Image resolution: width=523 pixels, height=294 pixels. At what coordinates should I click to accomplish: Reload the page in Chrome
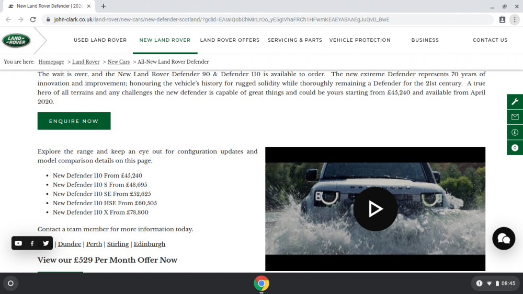point(32,20)
